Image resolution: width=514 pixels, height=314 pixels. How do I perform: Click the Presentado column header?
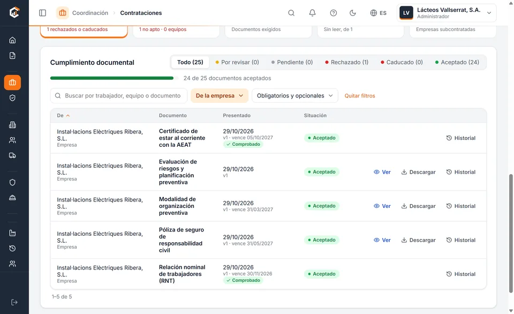237,116
